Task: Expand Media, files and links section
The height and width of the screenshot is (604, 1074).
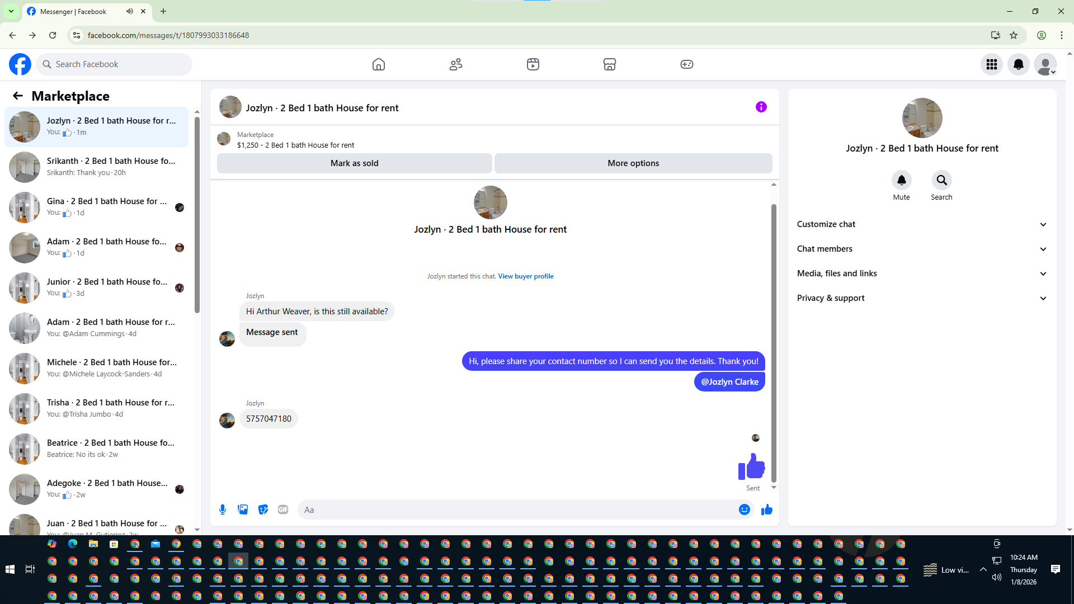Action: [x=922, y=273]
